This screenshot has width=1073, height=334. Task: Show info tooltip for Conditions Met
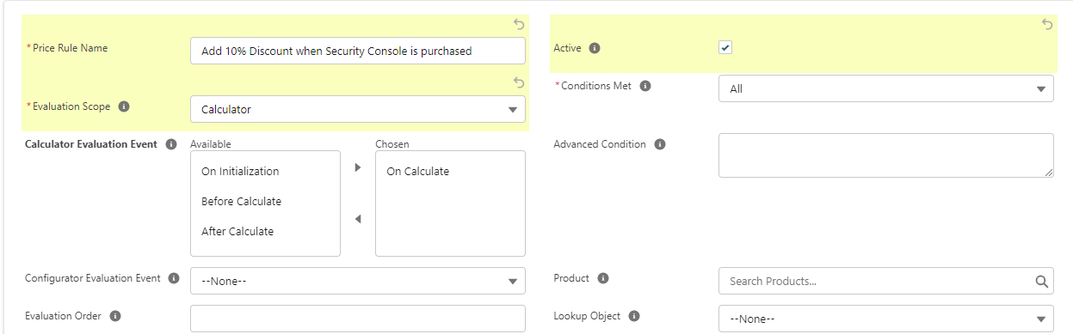(645, 86)
